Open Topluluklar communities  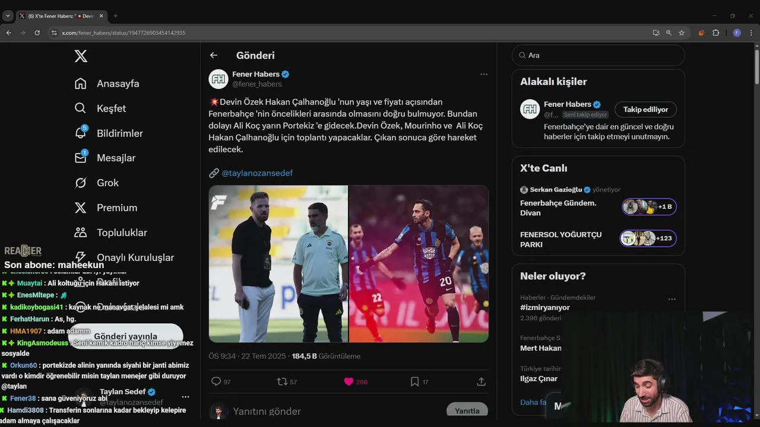tap(111, 232)
